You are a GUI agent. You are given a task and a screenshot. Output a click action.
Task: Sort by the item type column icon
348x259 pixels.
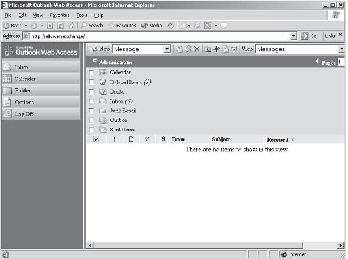click(x=131, y=139)
